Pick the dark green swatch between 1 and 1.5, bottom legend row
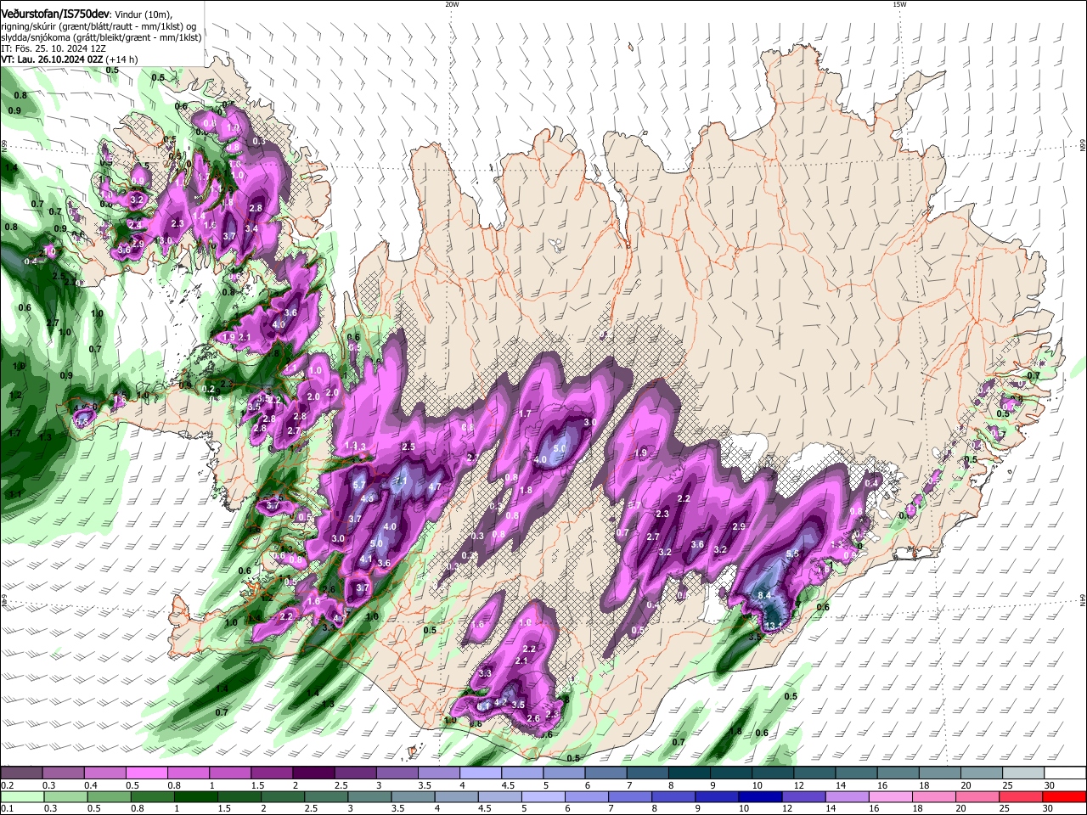This screenshot has height=815, width=1087. pos(196,796)
